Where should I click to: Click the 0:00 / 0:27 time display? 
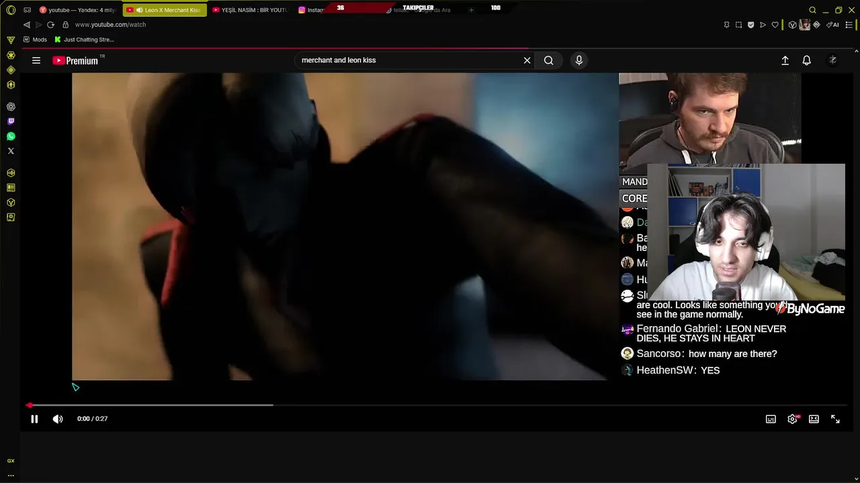[93, 419]
